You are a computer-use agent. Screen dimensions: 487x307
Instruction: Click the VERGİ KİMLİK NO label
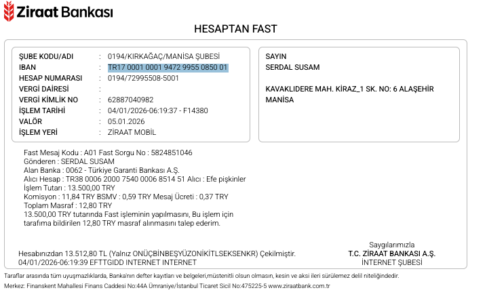point(48,100)
